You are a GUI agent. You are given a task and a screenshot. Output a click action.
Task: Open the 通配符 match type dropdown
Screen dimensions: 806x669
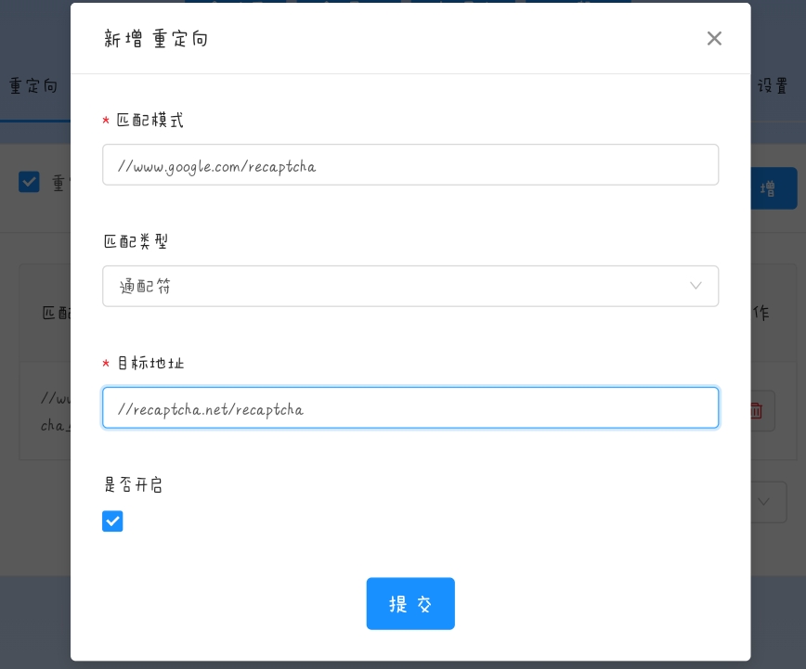[409, 286]
